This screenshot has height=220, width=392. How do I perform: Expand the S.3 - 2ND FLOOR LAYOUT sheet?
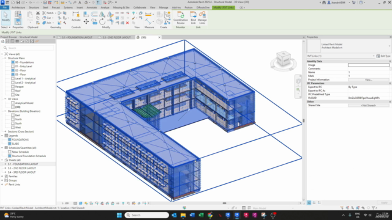[6, 168]
